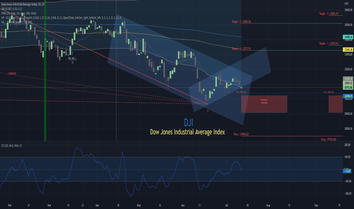The height and width of the screenshot is (209, 354).
Task: Select the Stop : 27494.522 label
Action: [241, 134]
